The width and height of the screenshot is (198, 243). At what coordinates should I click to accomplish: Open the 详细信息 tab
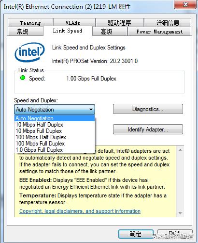point(168,23)
